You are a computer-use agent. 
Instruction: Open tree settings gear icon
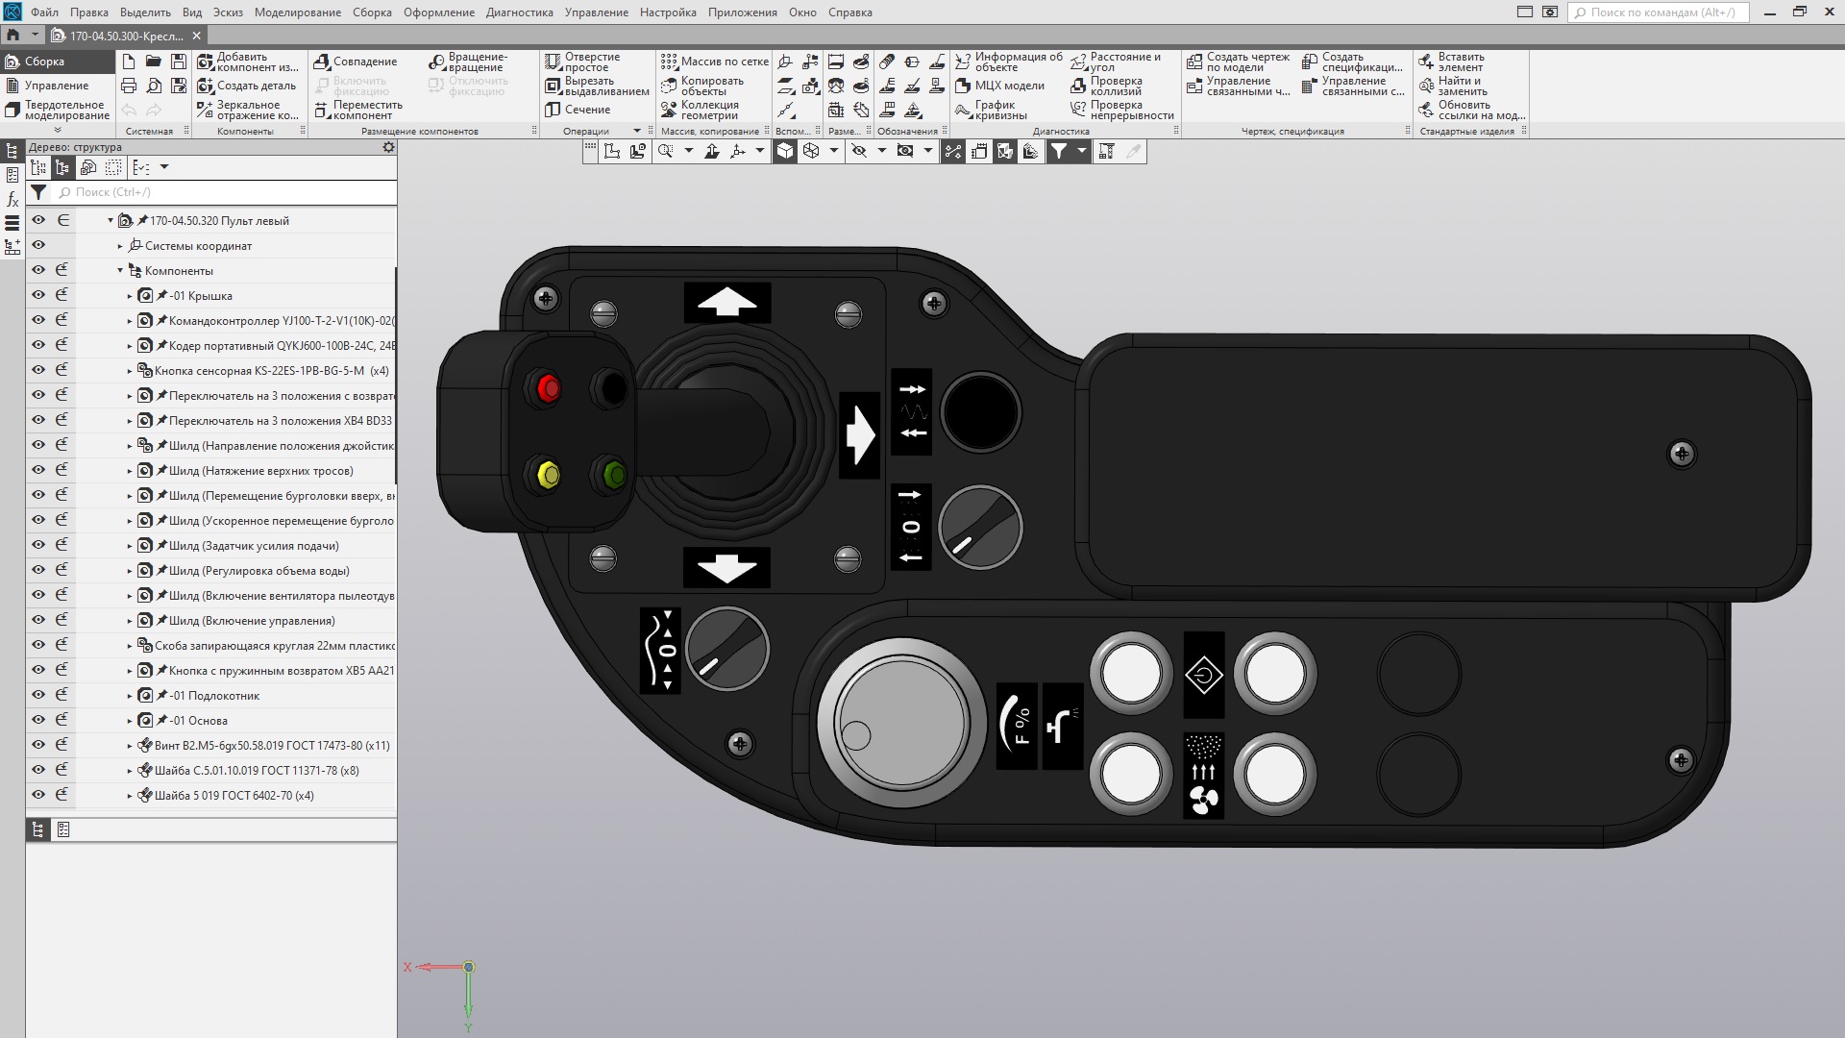point(388,147)
